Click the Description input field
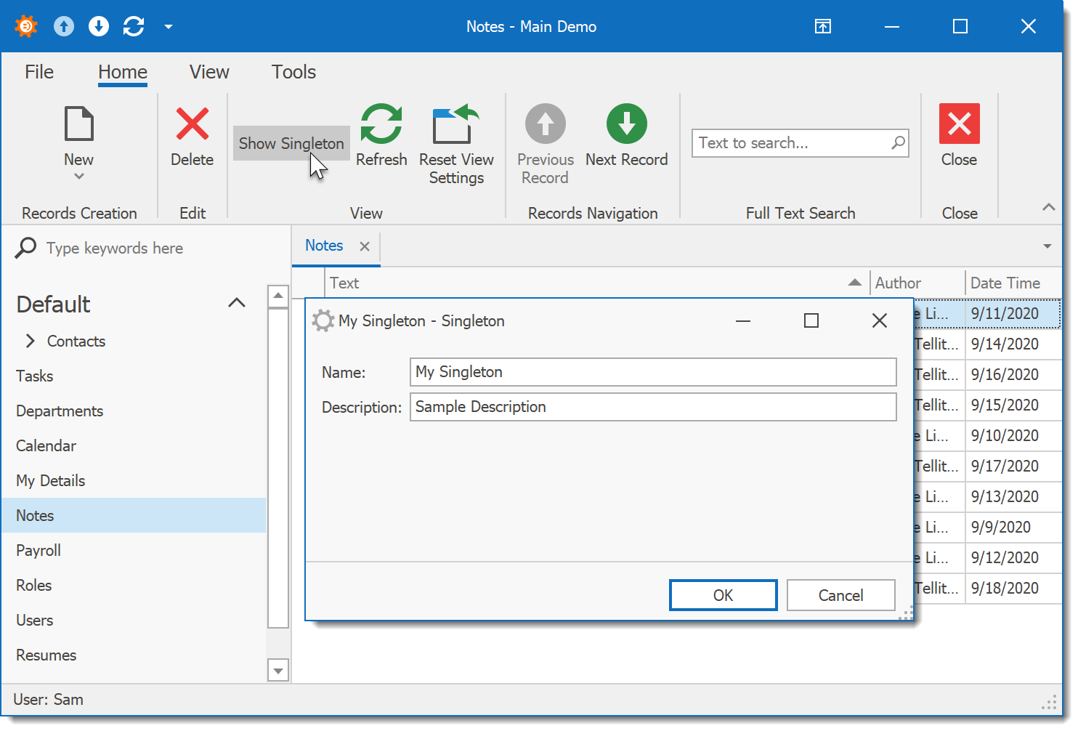 click(x=652, y=407)
